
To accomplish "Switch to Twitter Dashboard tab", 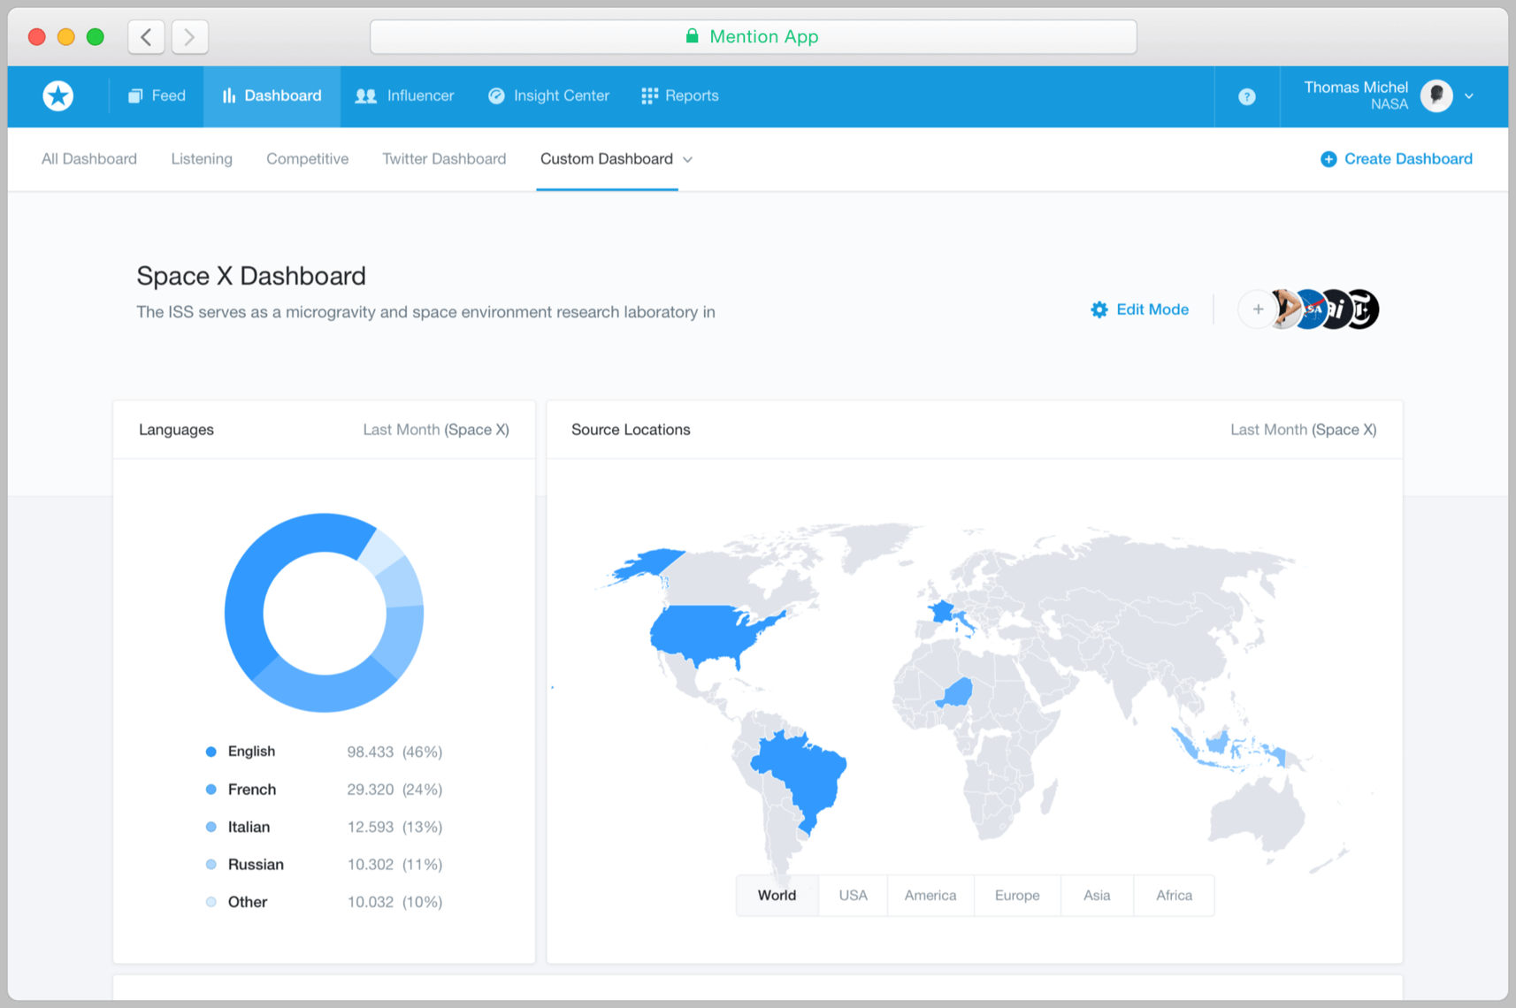I will (444, 159).
